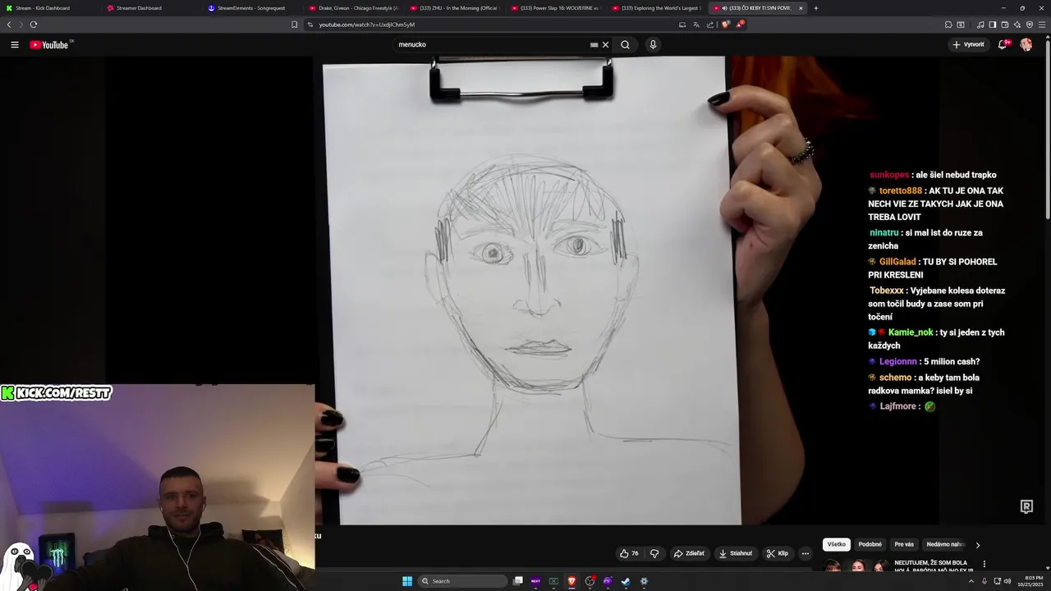Screen dimensions: 1051x591
Task: Open Brave Leo AI sparkle icon
Action: (x=1017, y=25)
